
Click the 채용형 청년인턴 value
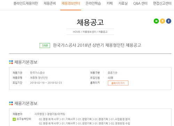point(39,78)
